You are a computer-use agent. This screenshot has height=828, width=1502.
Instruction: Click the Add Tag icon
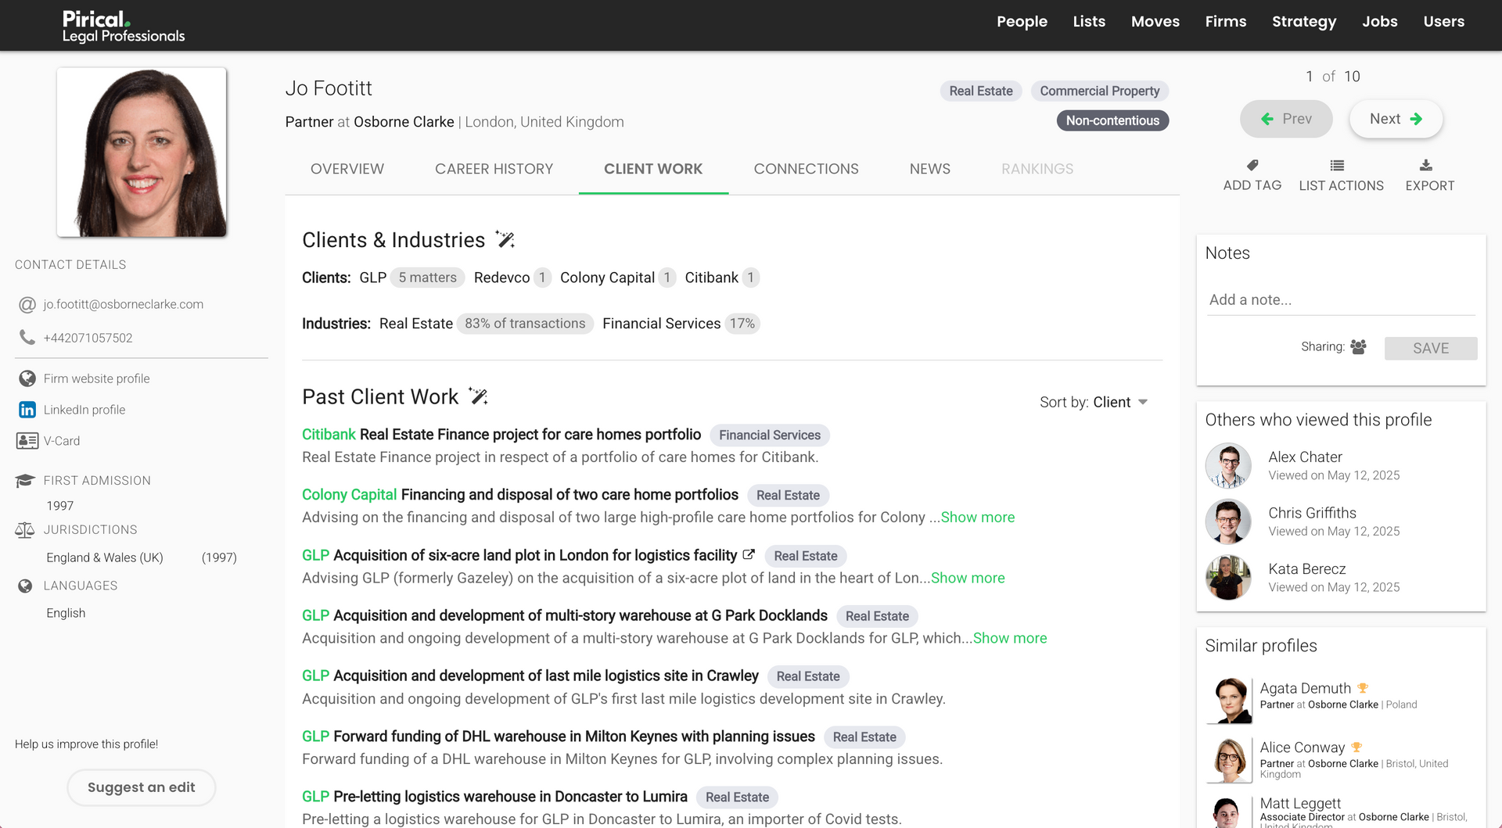[x=1252, y=165]
